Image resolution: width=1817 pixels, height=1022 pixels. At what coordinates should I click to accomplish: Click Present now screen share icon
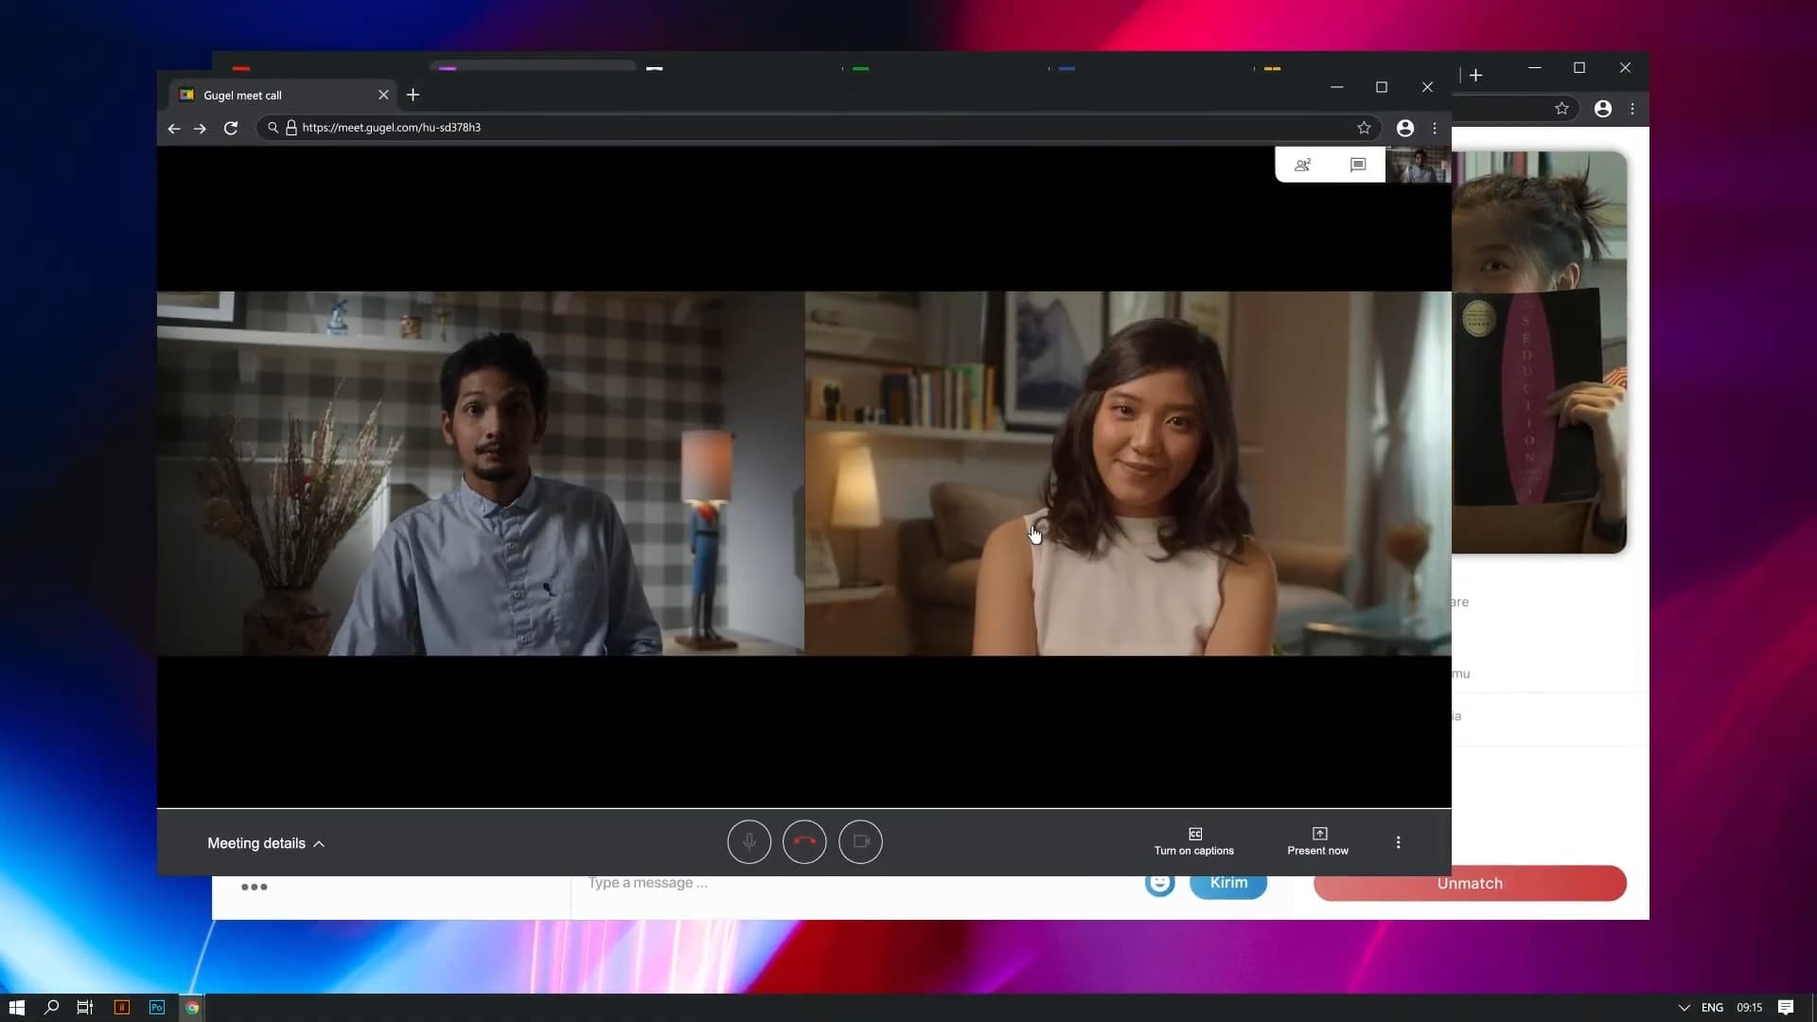pyautogui.click(x=1319, y=833)
